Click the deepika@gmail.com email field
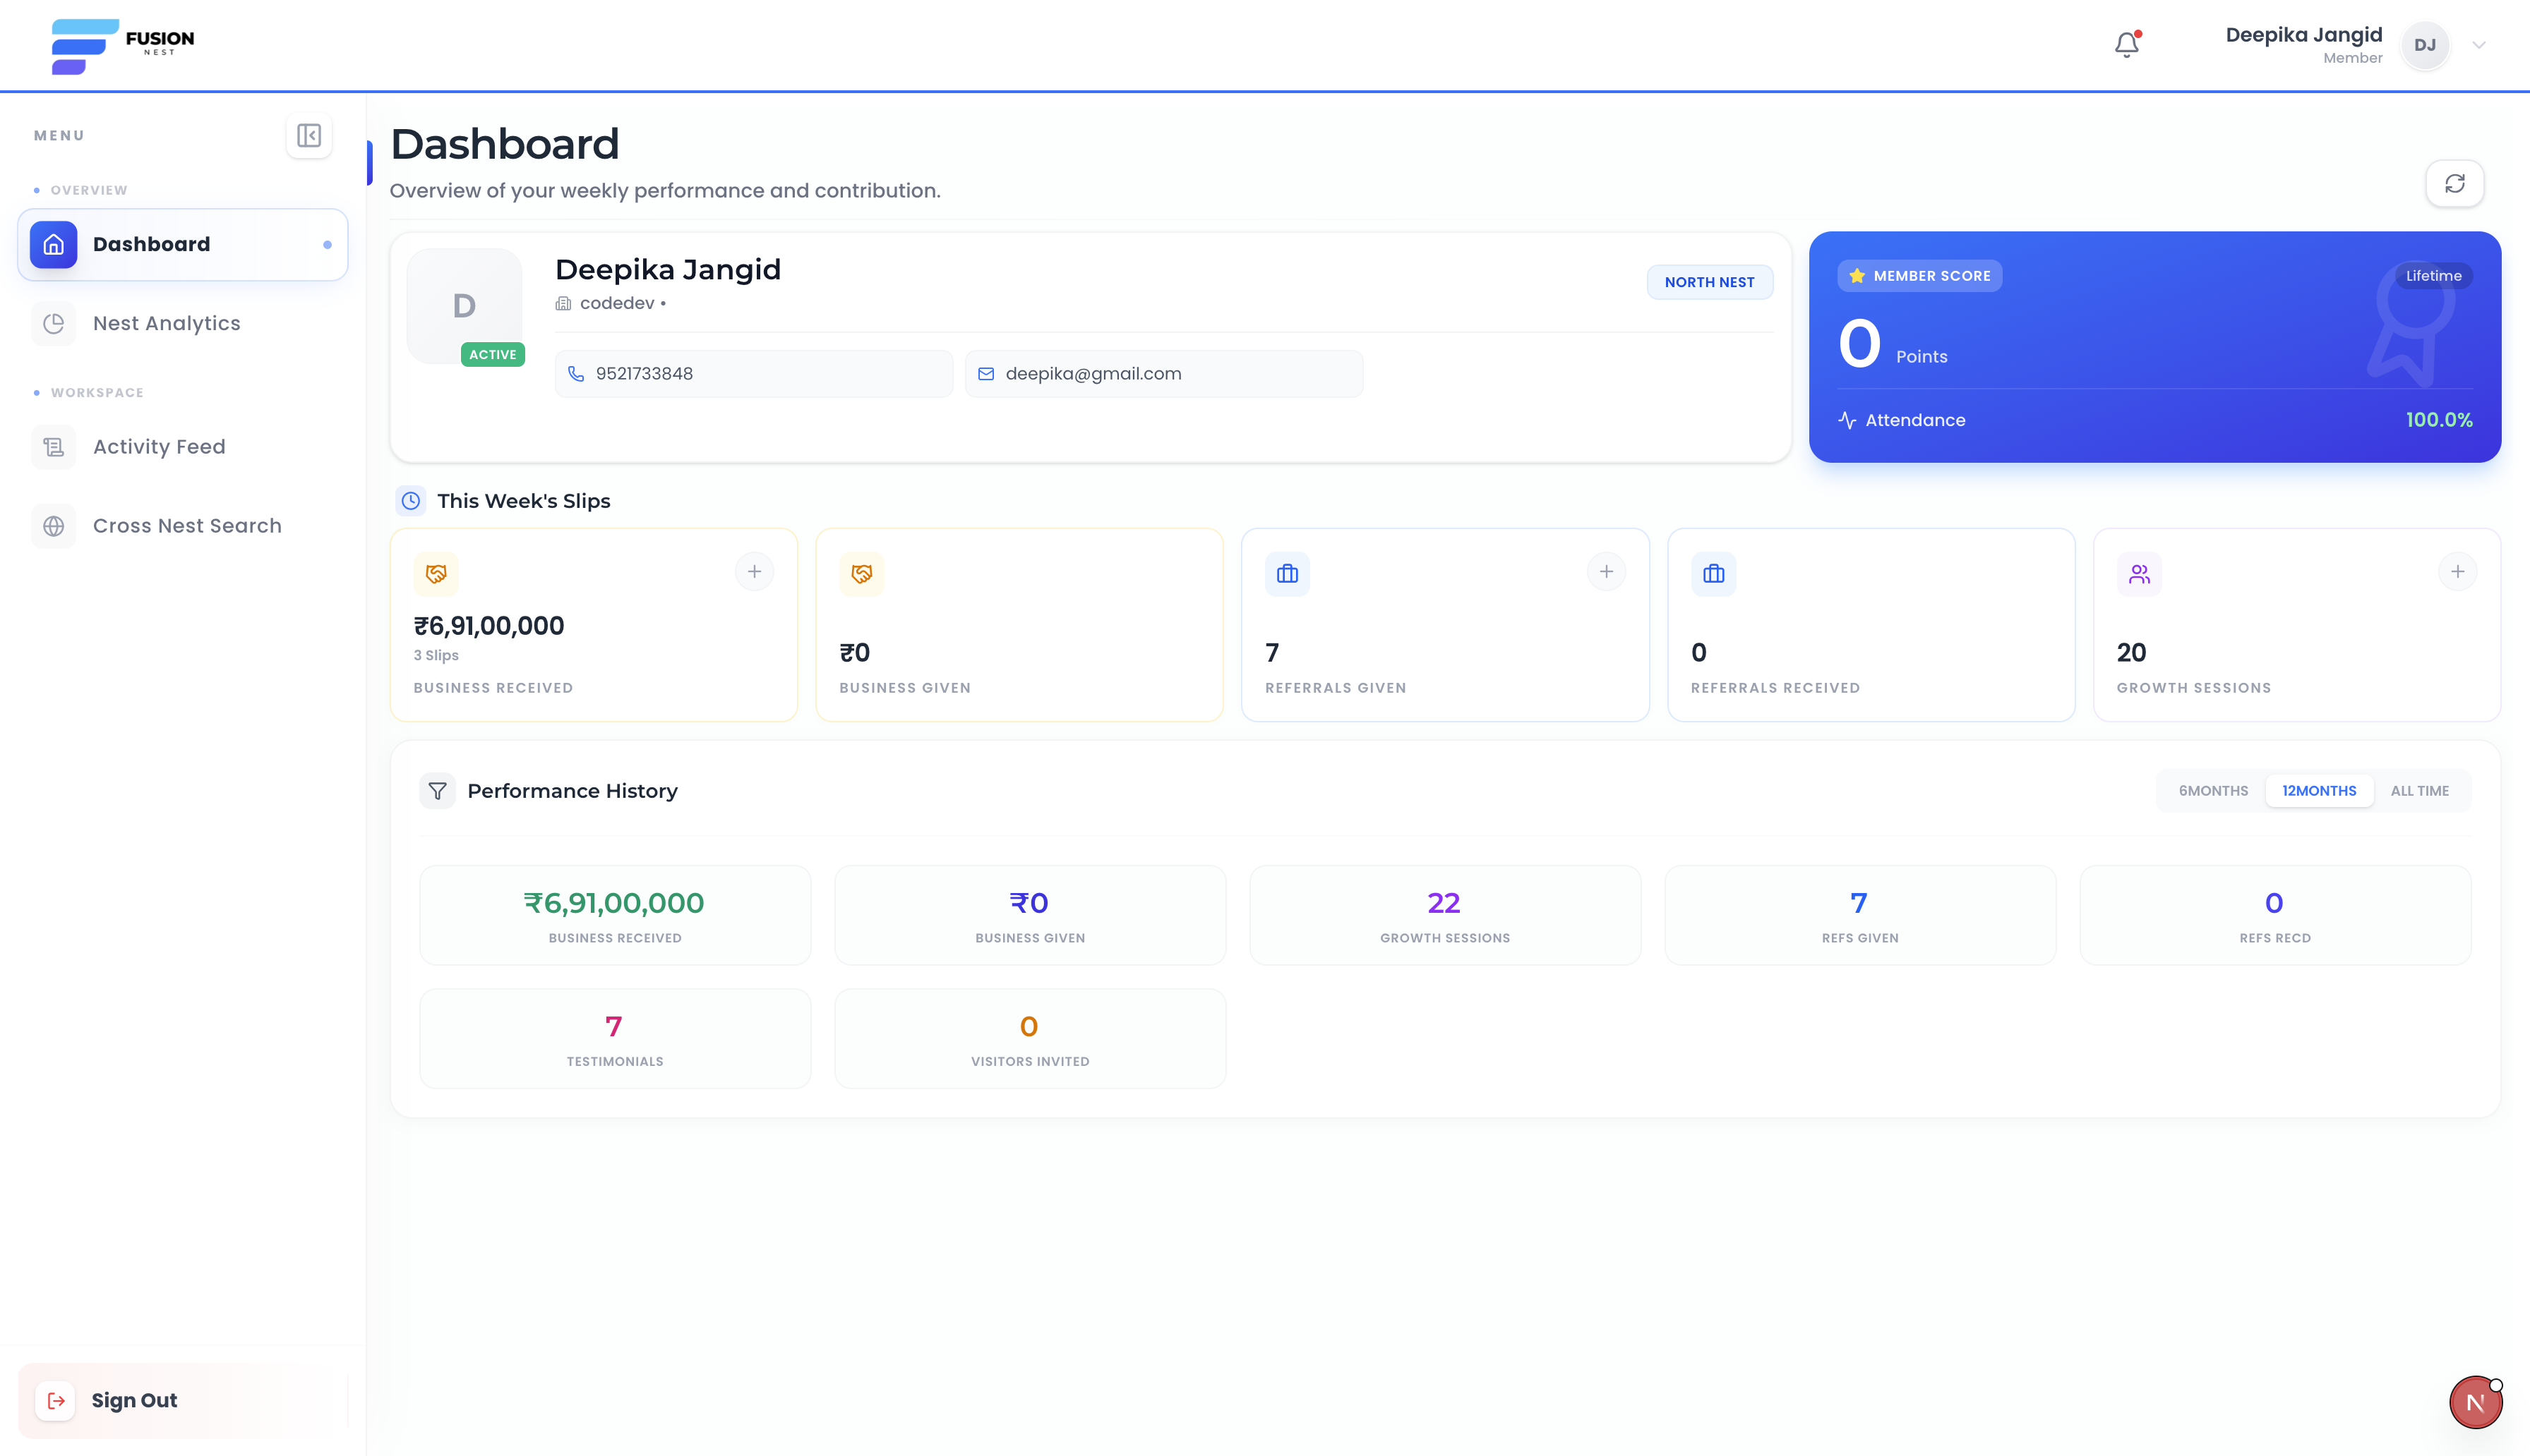The width and height of the screenshot is (2530, 1456). coord(1163,373)
